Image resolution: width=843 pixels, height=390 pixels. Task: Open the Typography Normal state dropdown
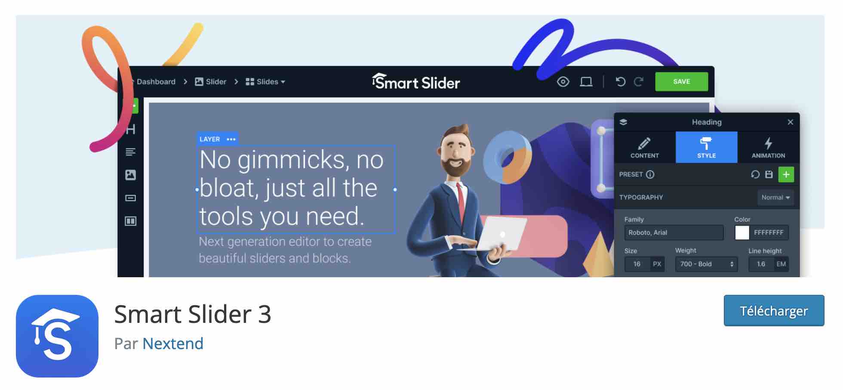[x=775, y=198]
